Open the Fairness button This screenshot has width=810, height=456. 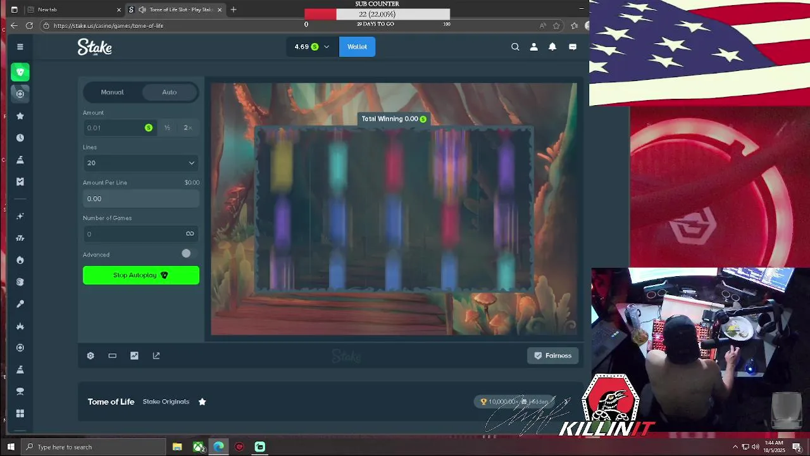point(552,356)
